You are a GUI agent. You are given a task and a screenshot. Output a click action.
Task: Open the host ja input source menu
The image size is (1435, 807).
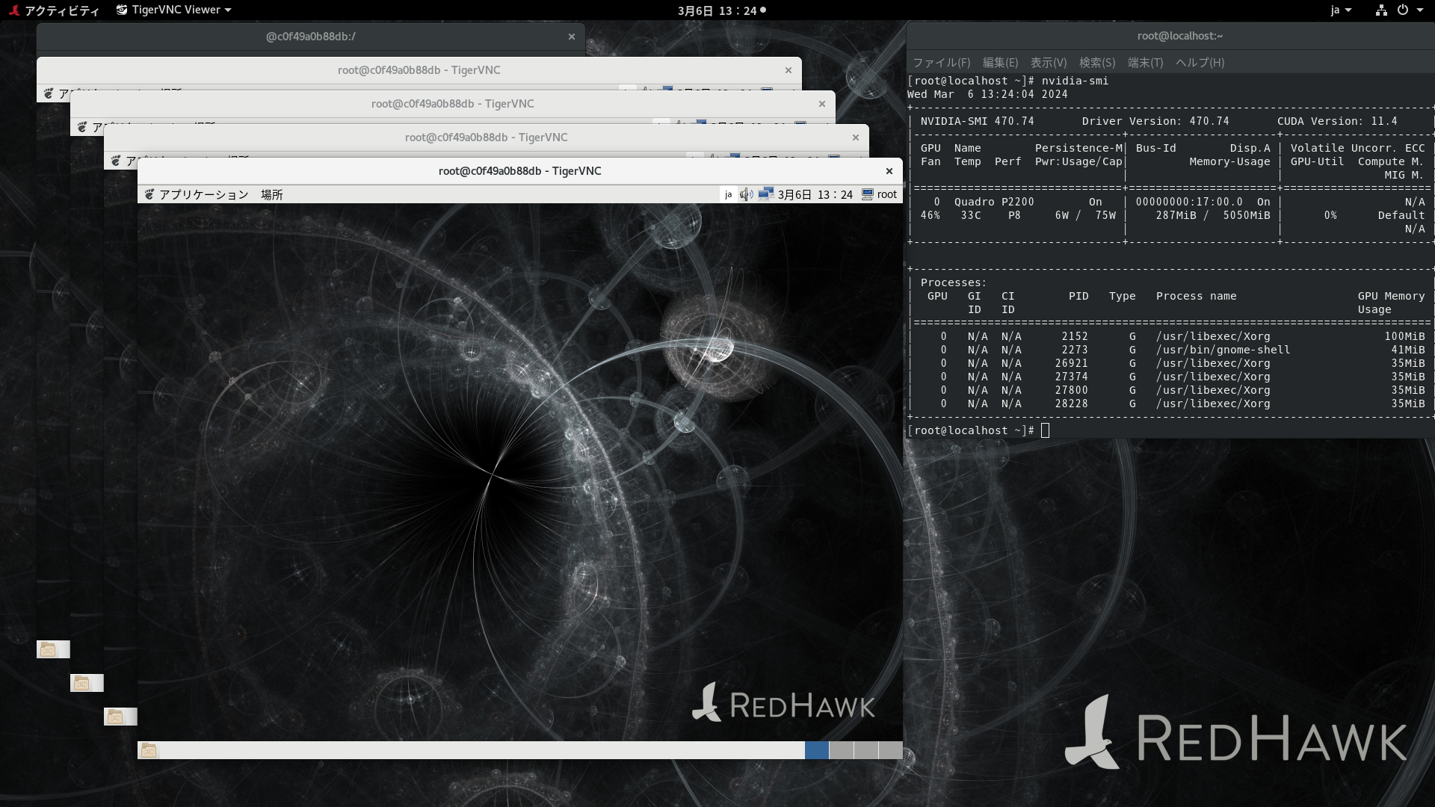click(x=1341, y=10)
